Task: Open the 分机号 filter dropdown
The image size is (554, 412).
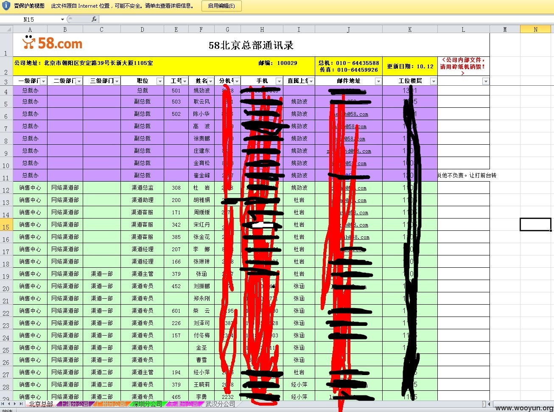Action: tap(236, 81)
